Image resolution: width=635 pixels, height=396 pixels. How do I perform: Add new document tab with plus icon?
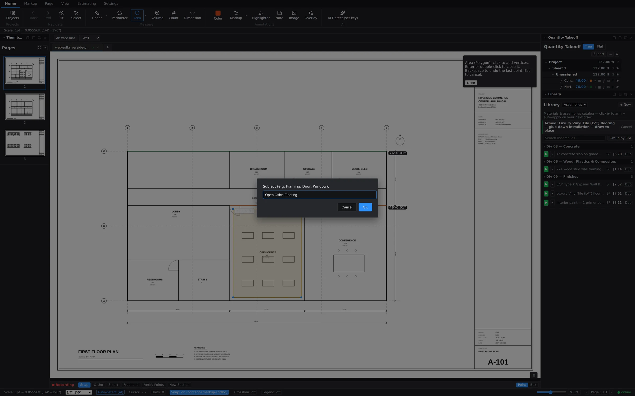pos(107,47)
